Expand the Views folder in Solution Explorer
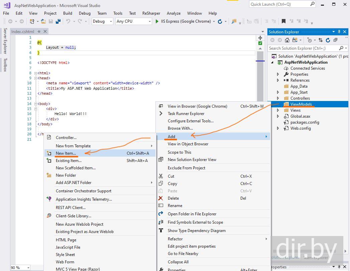The width and height of the screenshot is (350, 271). (278, 110)
